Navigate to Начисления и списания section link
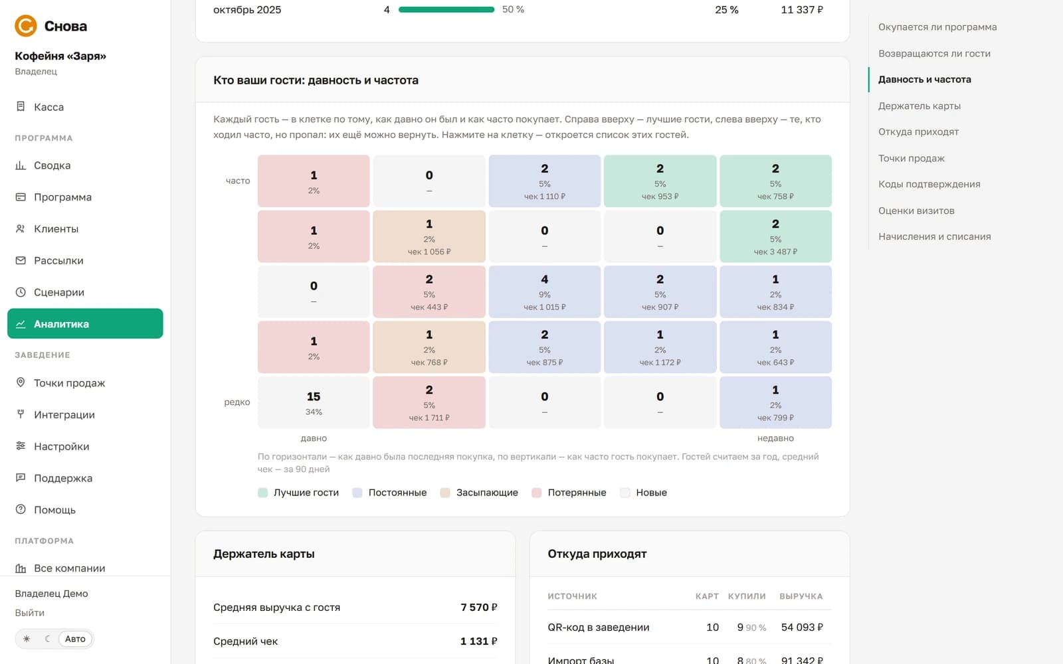Viewport: 1063px width, 664px height. (935, 236)
